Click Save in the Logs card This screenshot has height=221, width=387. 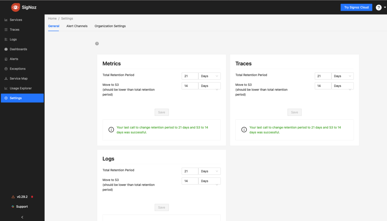tap(162, 207)
